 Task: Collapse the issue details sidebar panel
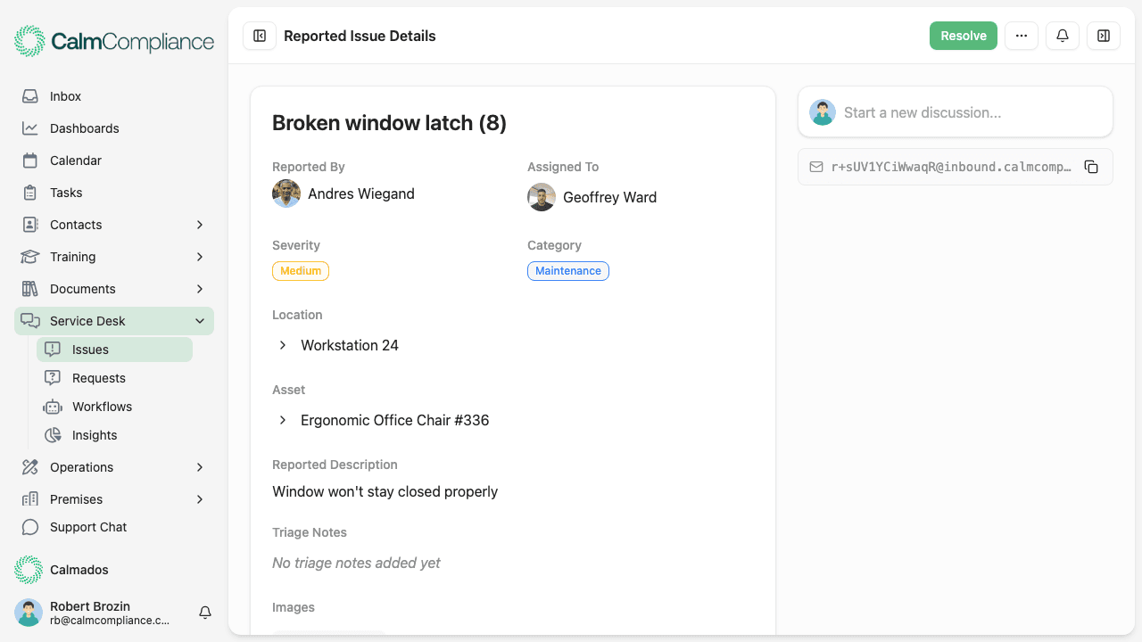point(259,36)
